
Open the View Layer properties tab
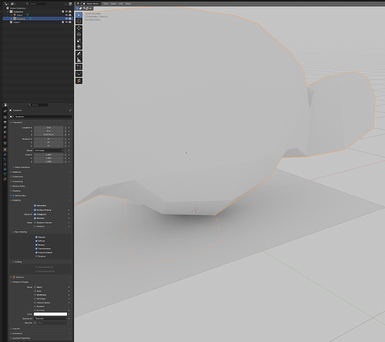tap(5, 127)
